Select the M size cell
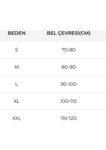The height and width of the screenshot is (150, 106). 16,67
